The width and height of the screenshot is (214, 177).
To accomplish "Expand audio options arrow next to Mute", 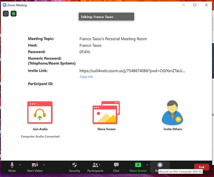I will coord(20,165).
